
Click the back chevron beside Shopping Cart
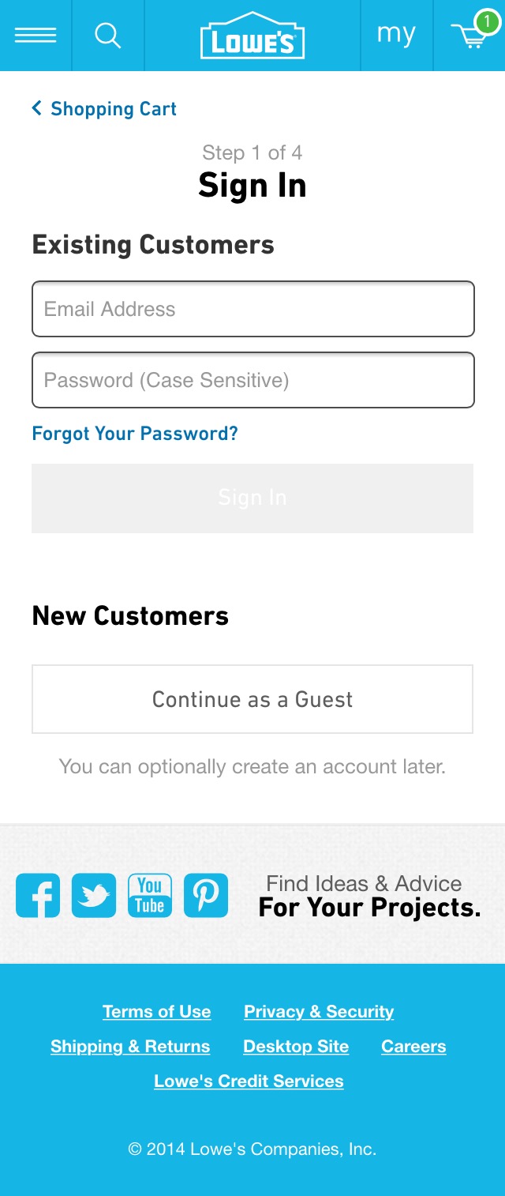(36, 107)
